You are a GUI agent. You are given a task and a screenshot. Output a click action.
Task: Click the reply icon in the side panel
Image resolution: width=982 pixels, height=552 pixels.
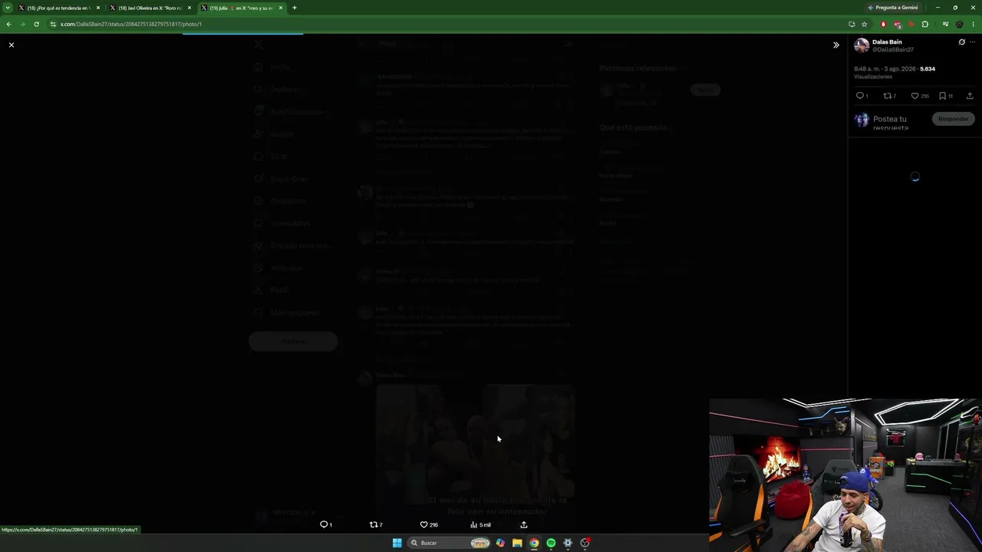[860, 96]
